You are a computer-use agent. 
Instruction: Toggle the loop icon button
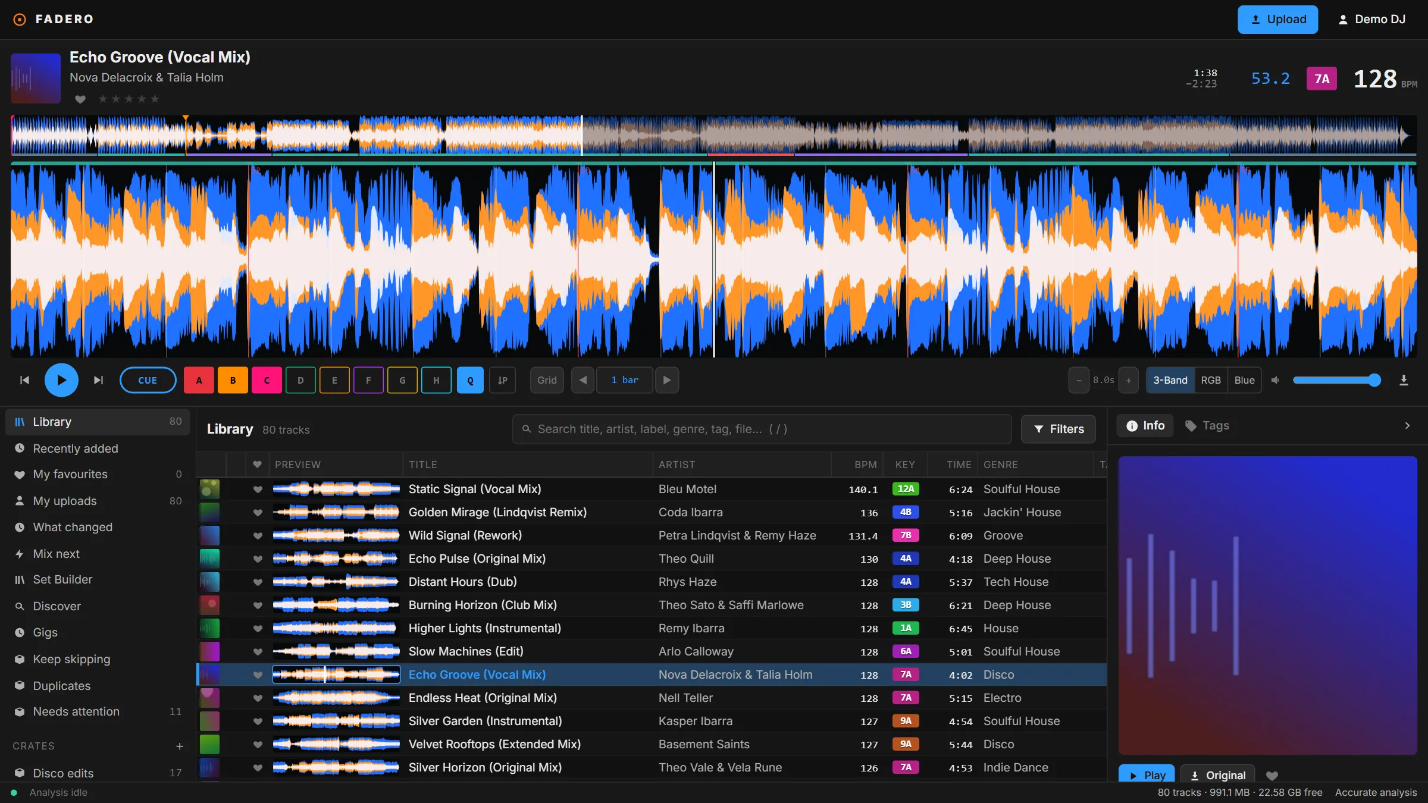(502, 380)
